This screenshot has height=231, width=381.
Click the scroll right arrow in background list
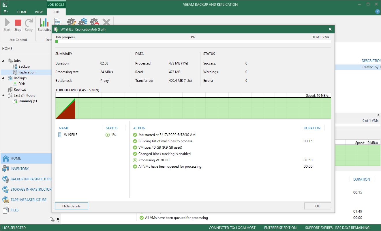[x=378, y=115]
